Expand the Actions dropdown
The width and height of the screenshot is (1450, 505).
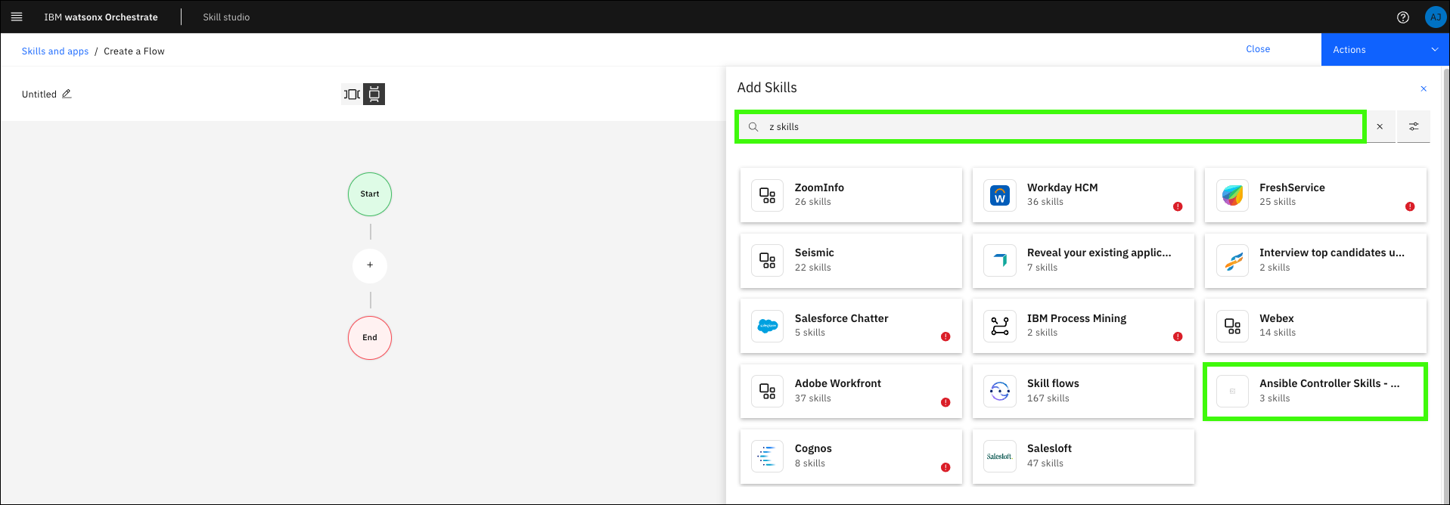click(x=1384, y=50)
